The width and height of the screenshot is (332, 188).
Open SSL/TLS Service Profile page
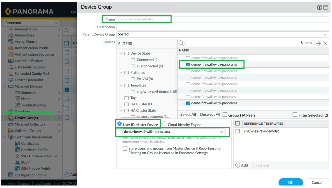click(x=39, y=156)
